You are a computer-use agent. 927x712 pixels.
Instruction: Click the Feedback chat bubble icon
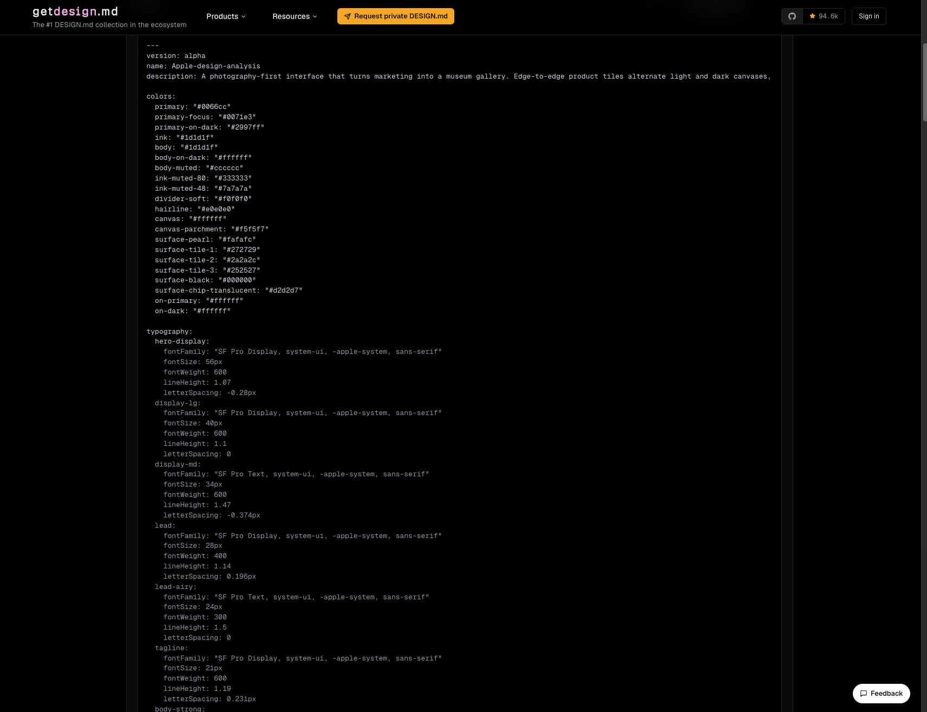pyautogui.click(x=864, y=694)
